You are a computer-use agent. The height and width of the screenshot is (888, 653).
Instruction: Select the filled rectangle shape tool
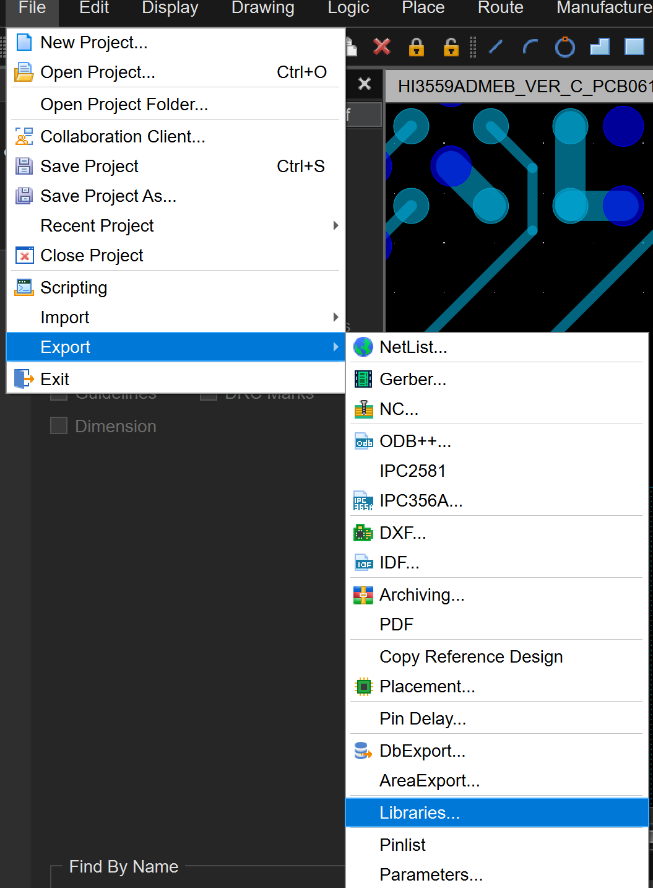(634, 47)
